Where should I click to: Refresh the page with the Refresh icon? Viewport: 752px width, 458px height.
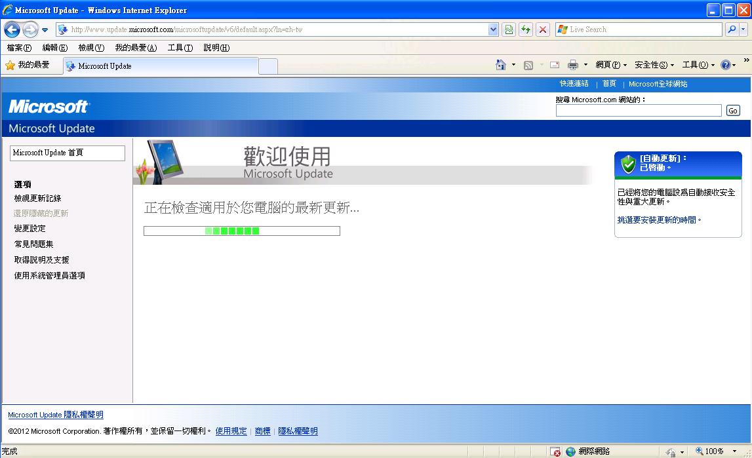coord(526,29)
